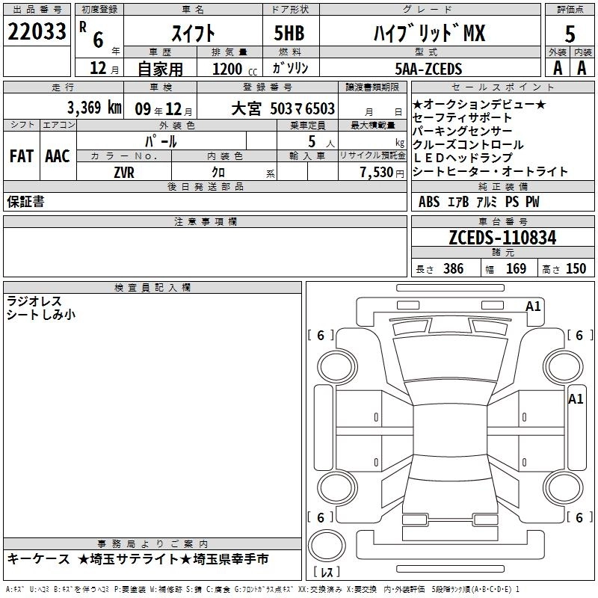Click the lot number 22033

[37, 31]
